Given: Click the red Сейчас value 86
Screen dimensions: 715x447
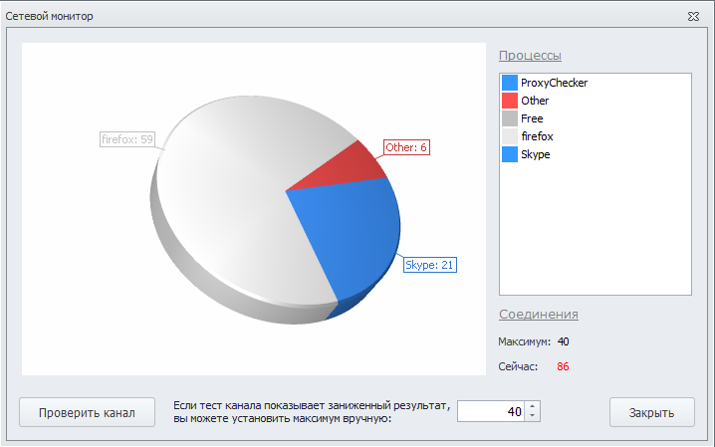Looking at the screenshot, I should tap(564, 366).
